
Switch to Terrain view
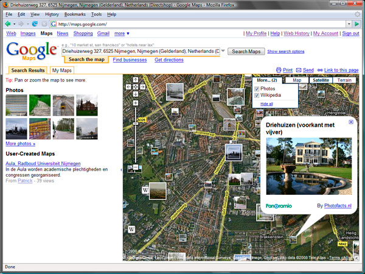pos(344,80)
